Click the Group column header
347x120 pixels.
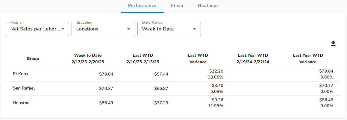[33, 59]
